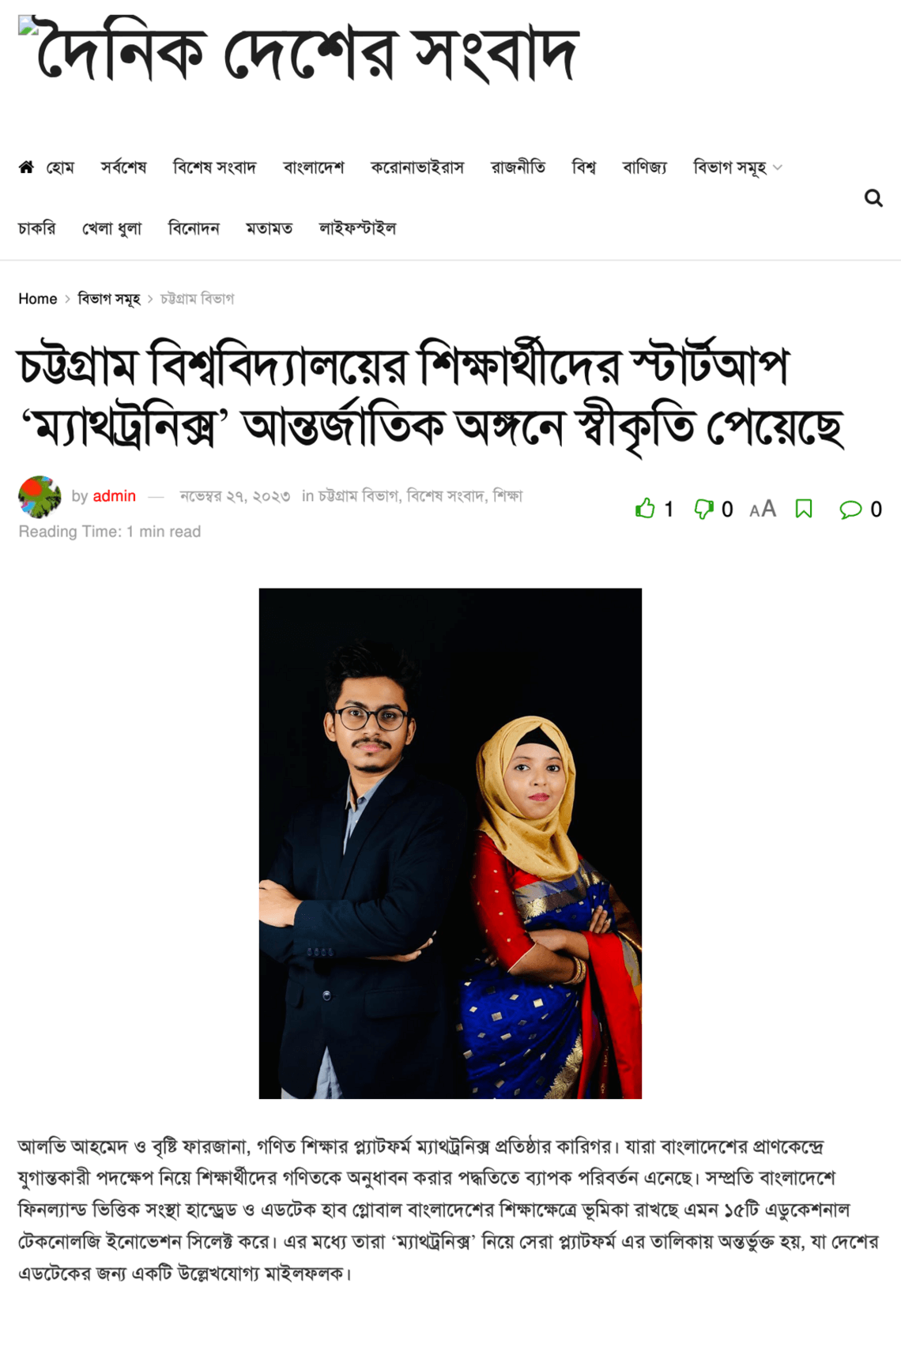
Task: Like the article with thumbs up
Action: click(x=646, y=508)
